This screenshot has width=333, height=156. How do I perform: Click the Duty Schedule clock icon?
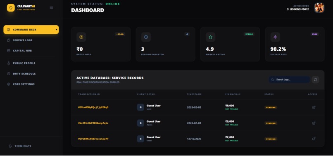[9, 74]
